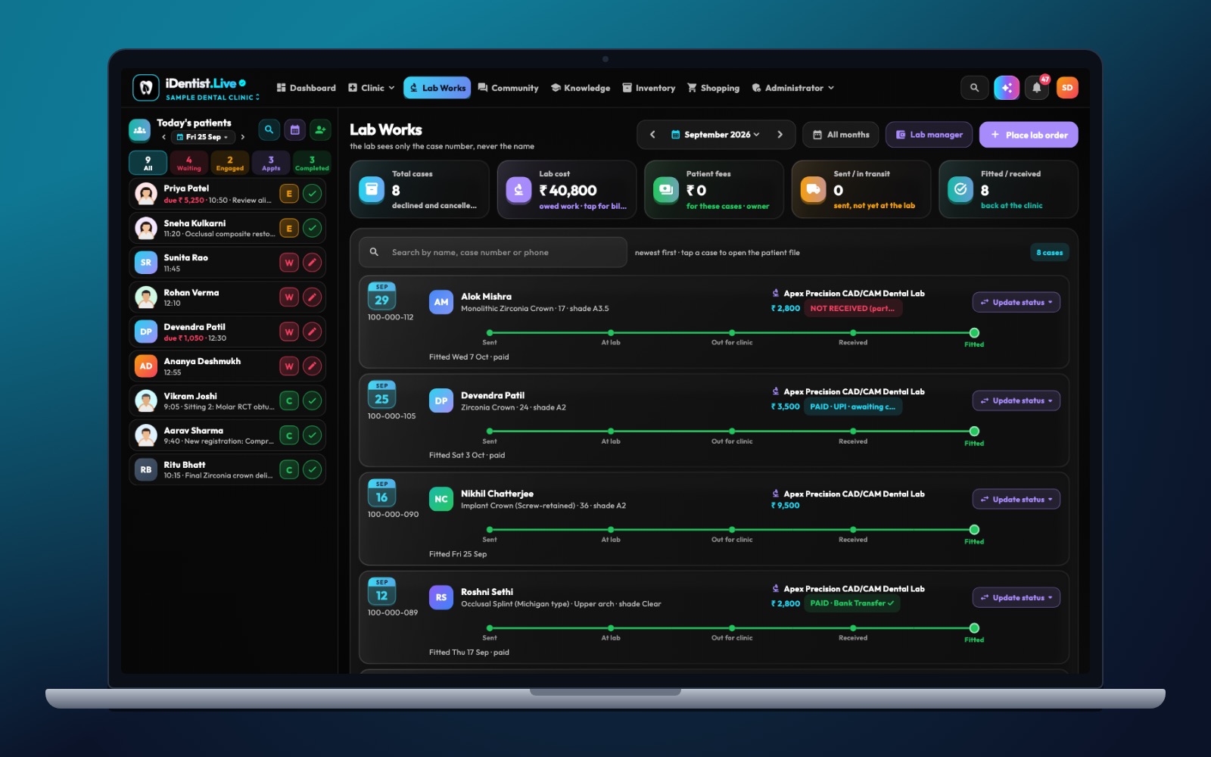
Task: Go to previous month arrow
Action: pos(652,135)
